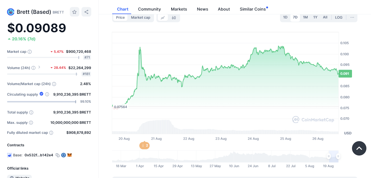
Task: Open the Community tab
Action: tap(149, 9)
